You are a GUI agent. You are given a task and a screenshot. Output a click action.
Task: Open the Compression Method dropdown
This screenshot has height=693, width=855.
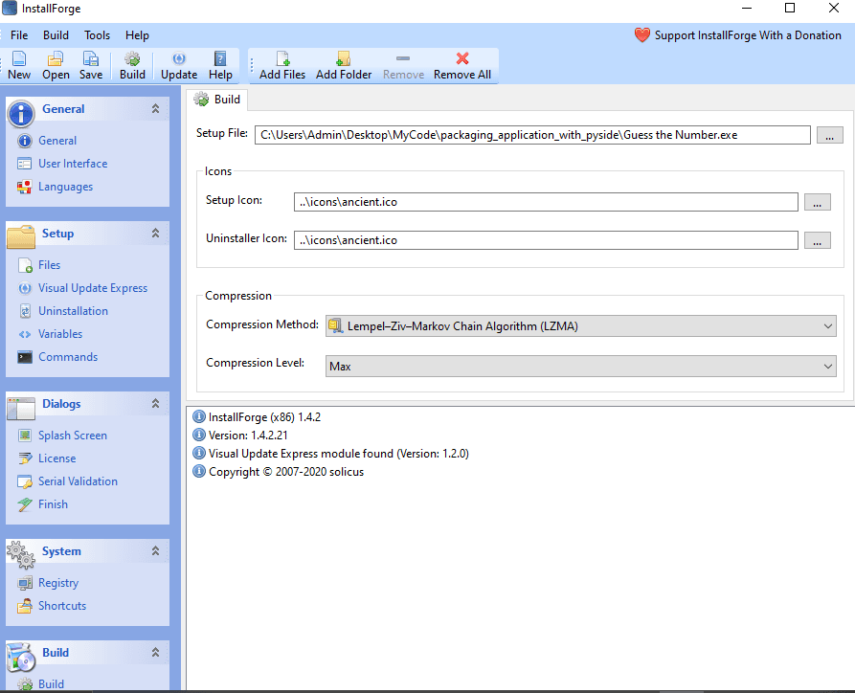829,325
